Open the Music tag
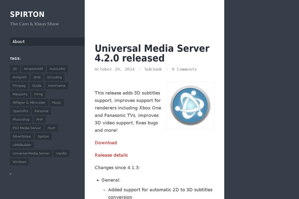 pyautogui.click(x=57, y=102)
